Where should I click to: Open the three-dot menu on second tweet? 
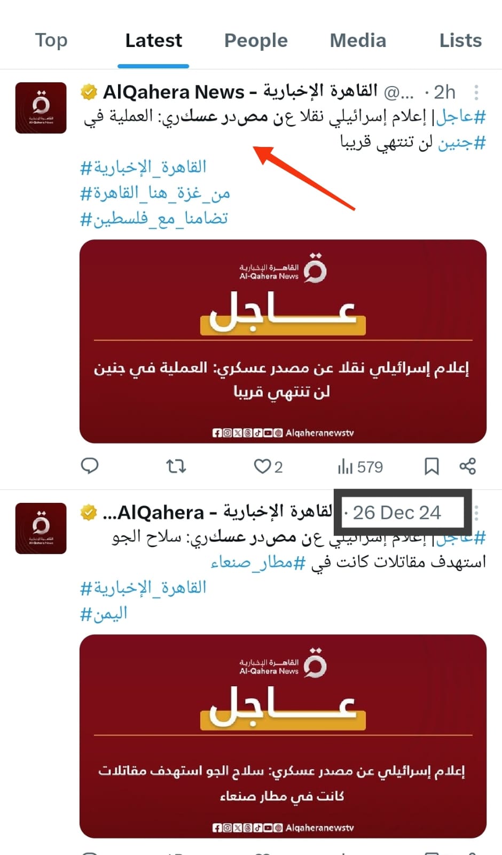pyautogui.click(x=476, y=513)
